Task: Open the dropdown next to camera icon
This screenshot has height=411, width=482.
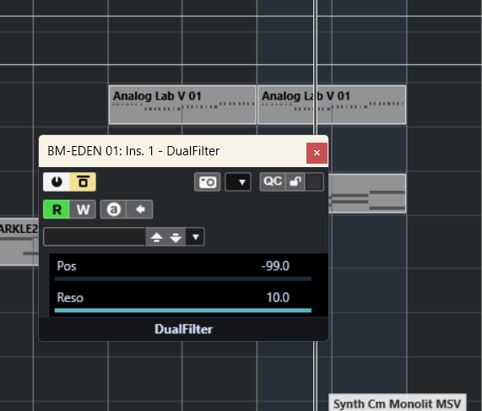Action: pyautogui.click(x=238, y=182)
